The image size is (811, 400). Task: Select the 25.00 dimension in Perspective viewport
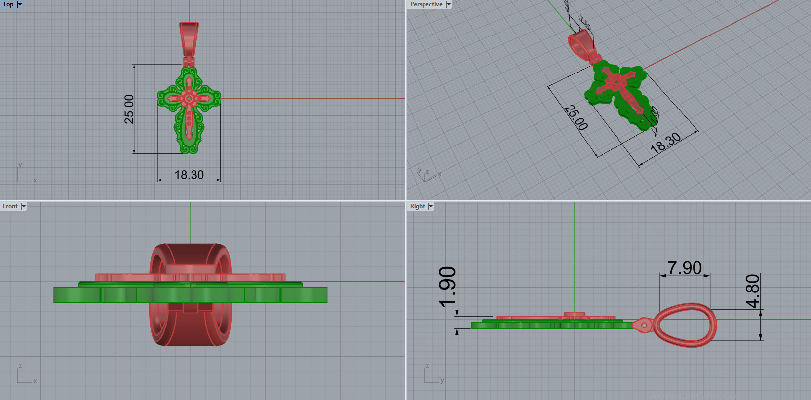(576, 117)
